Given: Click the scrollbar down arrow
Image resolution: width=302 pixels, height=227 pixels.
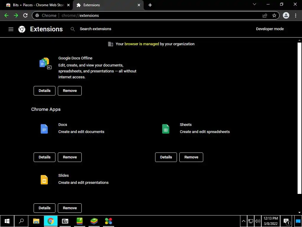Looking at the screenshot, I should pyautogui.click(x=299, y=212).
